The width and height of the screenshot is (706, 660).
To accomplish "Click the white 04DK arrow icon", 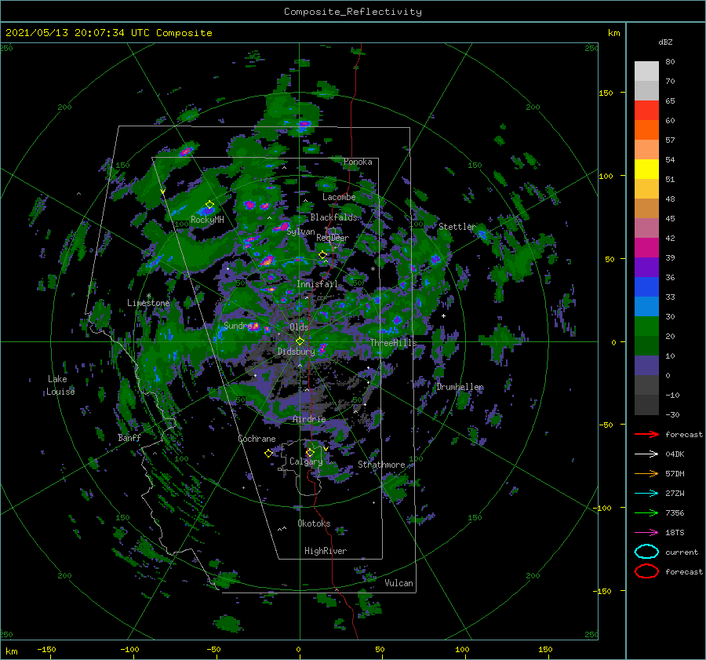I will pyautogui.click(x=646, y=454).
